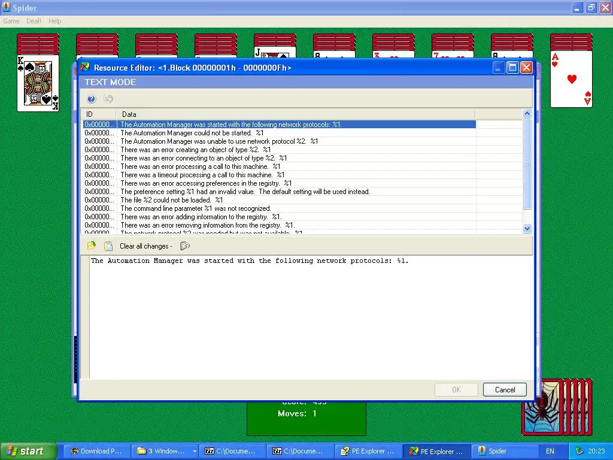Select row 'error removing information from the registry'
Screen dimensions: 613x460
tap(280, 225)
